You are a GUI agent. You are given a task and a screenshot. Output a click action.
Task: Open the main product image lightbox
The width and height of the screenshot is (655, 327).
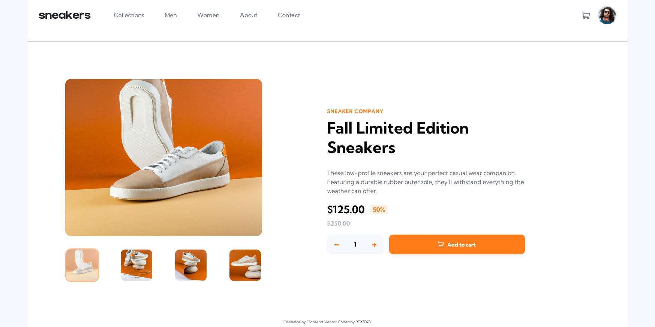point(163,158)
